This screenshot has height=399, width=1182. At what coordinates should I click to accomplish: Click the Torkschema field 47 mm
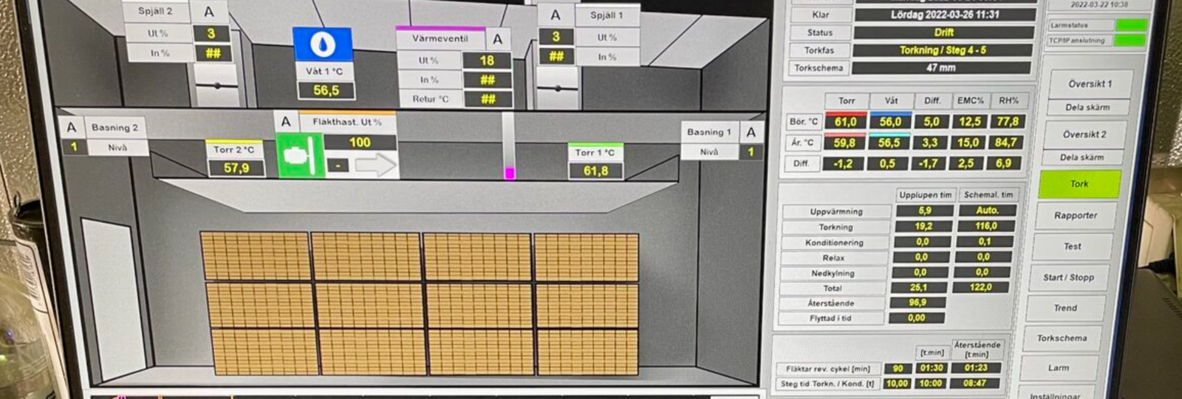941,68
